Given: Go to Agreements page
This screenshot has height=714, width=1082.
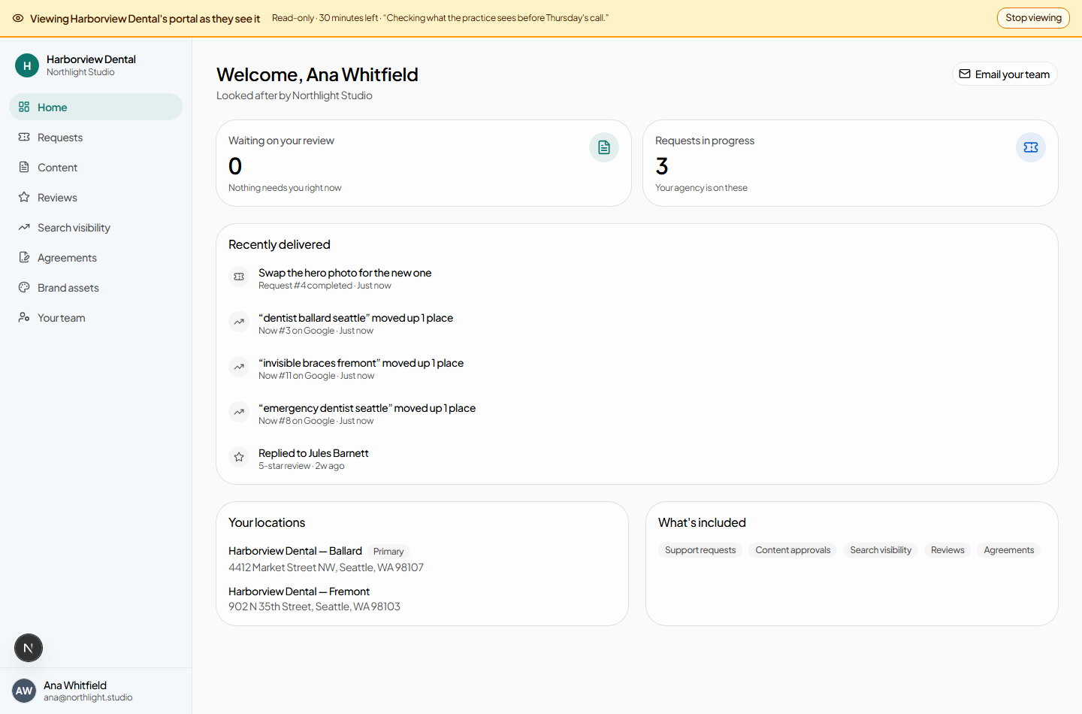Looking at the screenshot, I should (95, 257).
